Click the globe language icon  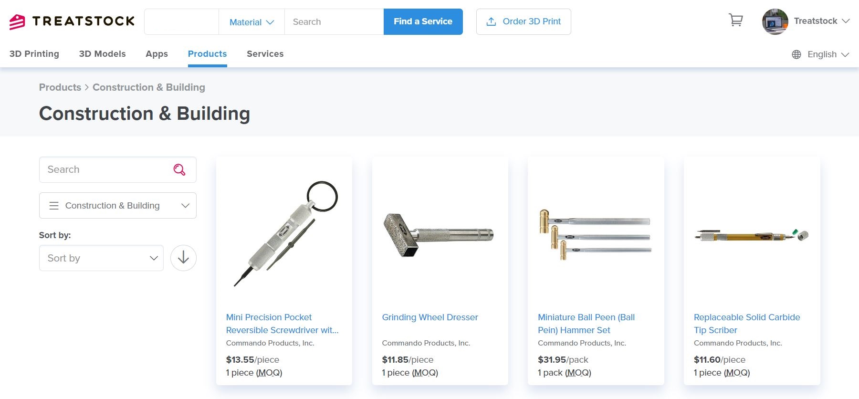click(x=796, y=54)
